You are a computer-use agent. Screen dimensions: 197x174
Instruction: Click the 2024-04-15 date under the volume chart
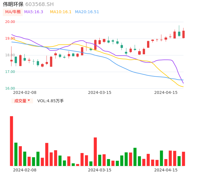click(x=166, y=170)
